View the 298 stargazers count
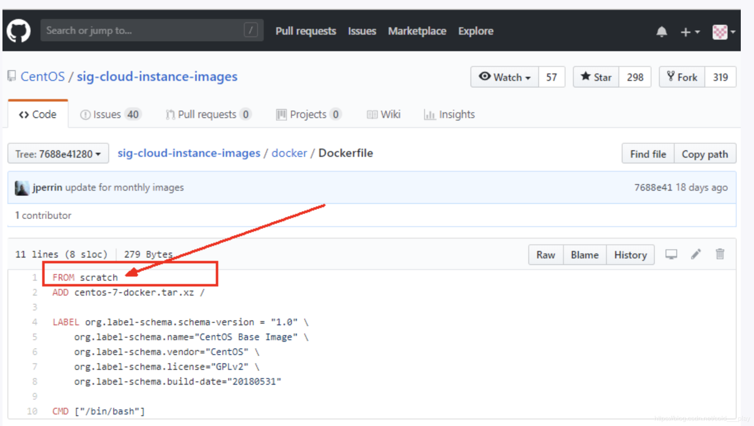 635,77
